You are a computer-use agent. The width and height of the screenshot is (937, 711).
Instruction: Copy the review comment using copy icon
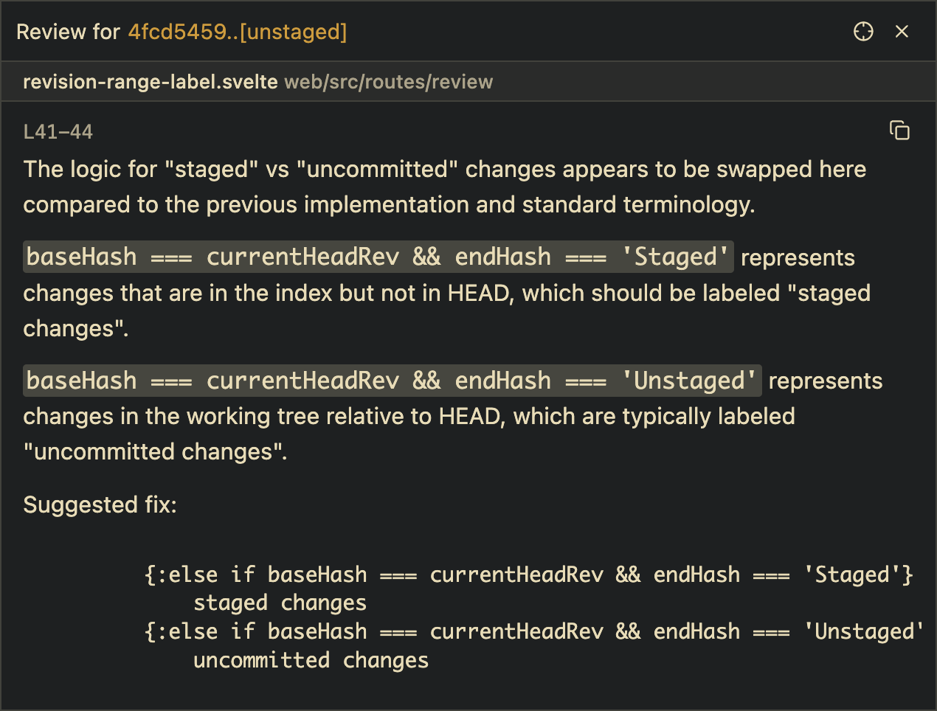[x=899, y=131]
